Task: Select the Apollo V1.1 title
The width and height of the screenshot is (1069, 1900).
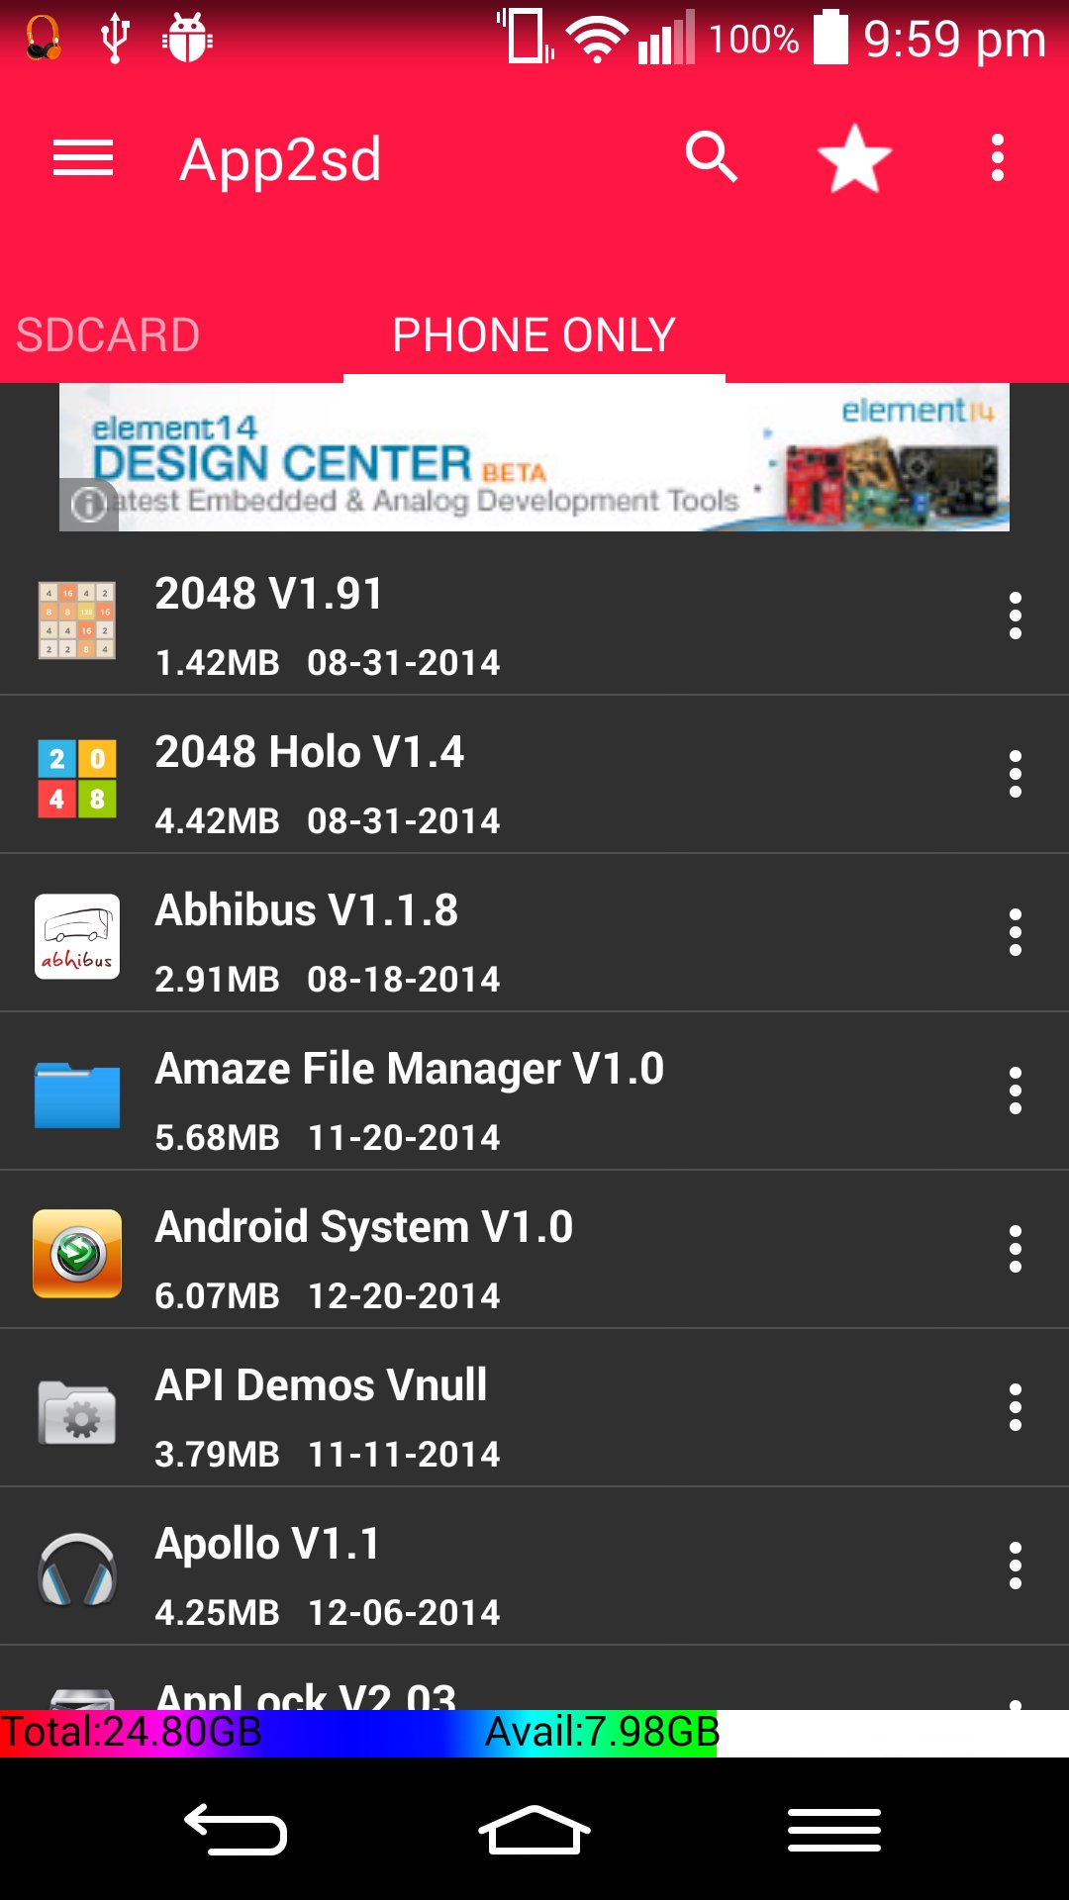Action: click(268, 1545)
